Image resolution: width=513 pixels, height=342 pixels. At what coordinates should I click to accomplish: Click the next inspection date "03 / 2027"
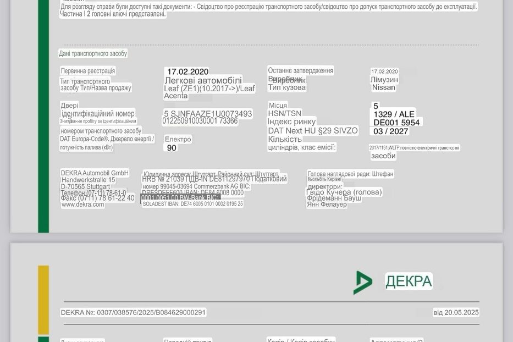[x=390, y=131]
